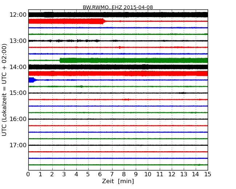The image size is (236, 189).
Task: Click the 13:00 time label
Action: click(18, 41)
